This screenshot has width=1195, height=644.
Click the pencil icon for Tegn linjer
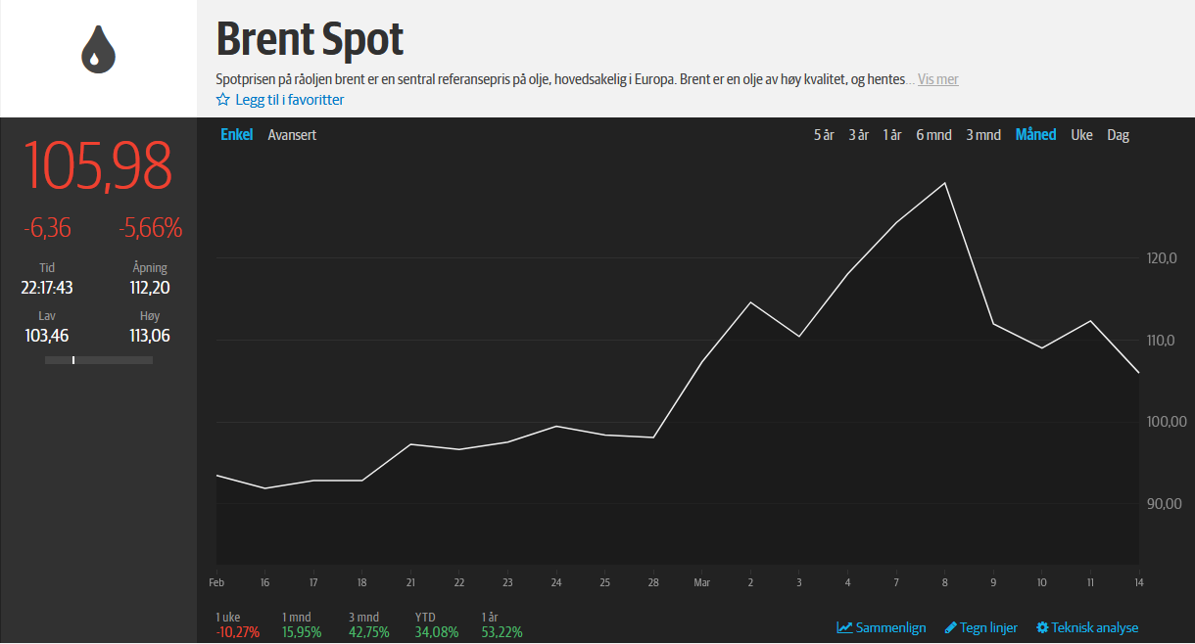[950, 627]
